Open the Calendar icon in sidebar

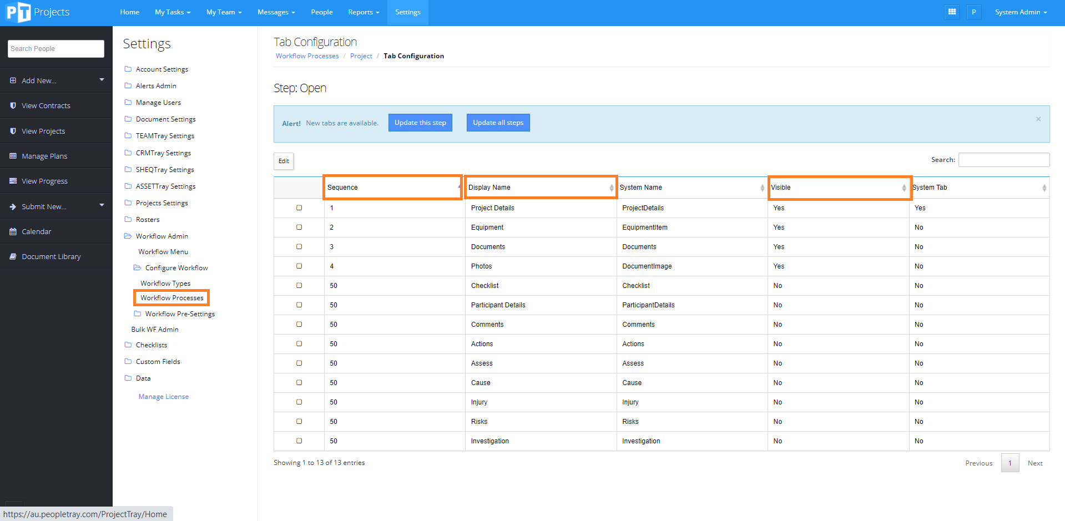[x=13, y=231]
